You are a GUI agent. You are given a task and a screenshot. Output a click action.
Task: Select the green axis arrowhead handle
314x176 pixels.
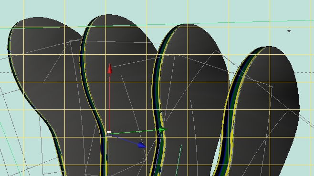(x=162, y=130)
